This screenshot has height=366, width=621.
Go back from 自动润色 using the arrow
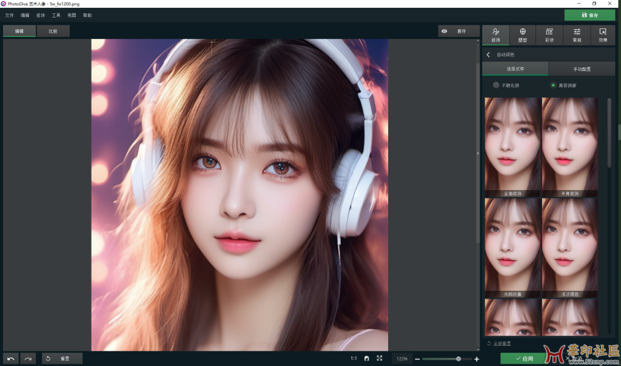point(488,55)
